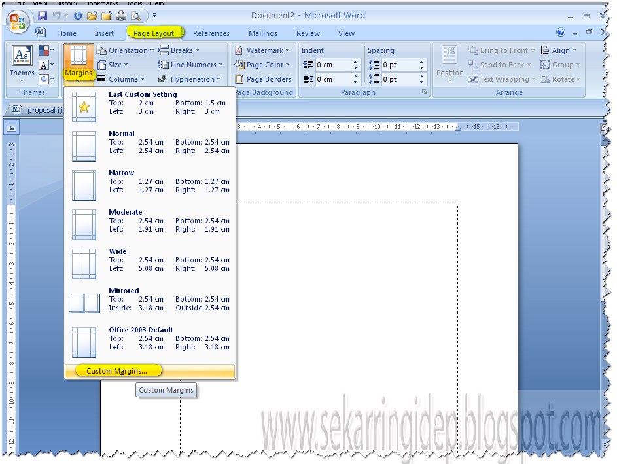Increase left indent using up spinner

(356, 62)
